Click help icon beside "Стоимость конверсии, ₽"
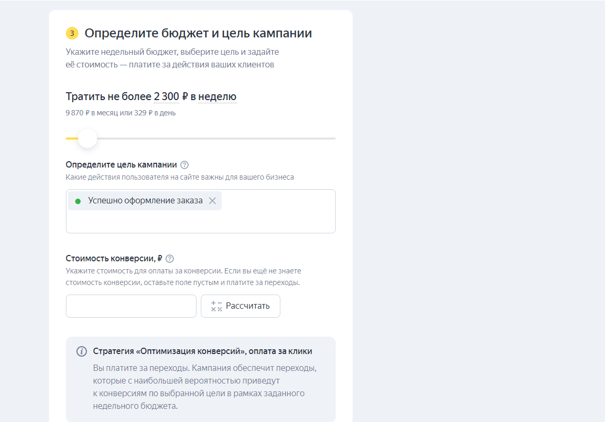Image resolution: width=605 pixels, height=422 pixels. coord(170,259)
